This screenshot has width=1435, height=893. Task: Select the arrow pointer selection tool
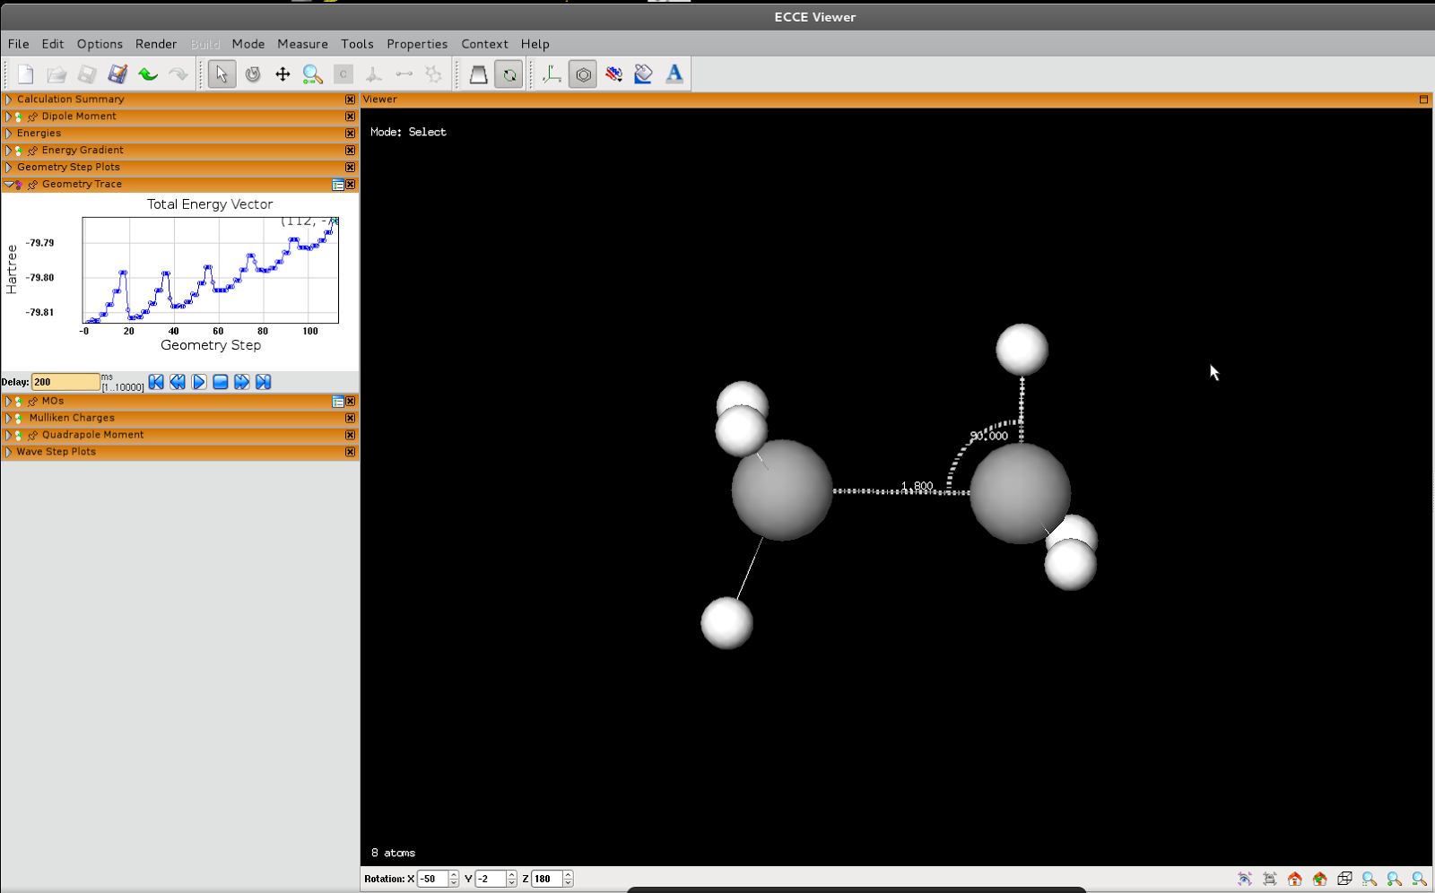(x=222, y=74)
